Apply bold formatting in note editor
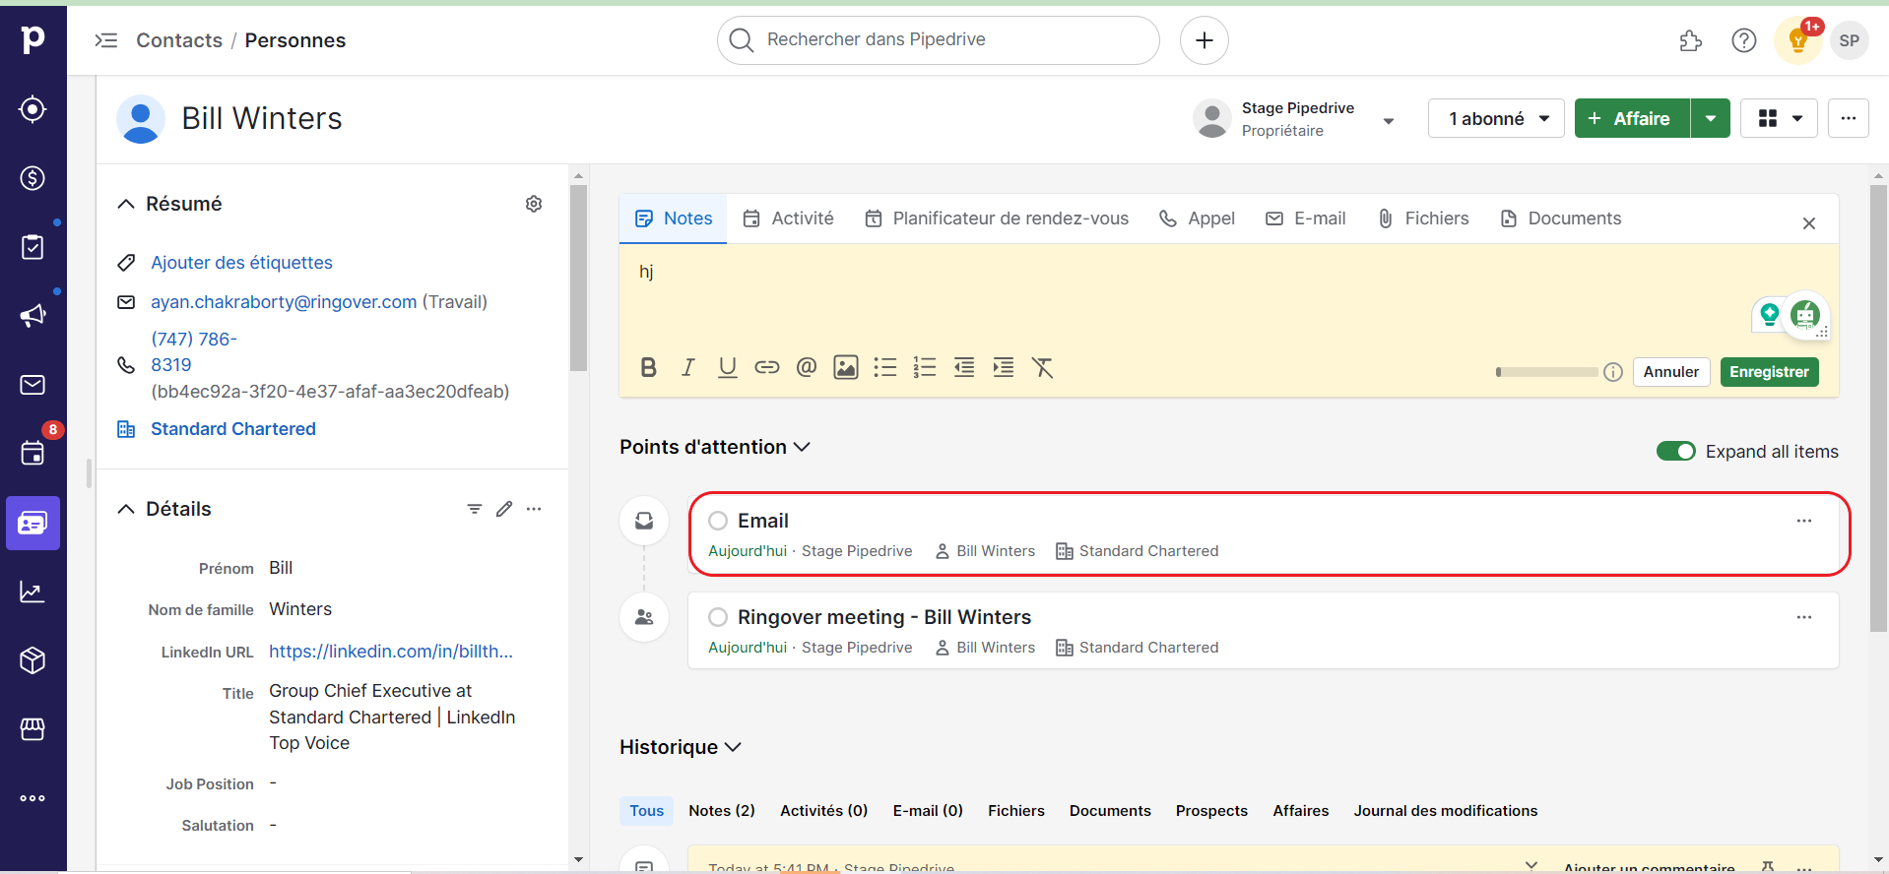 coord(648,368)
